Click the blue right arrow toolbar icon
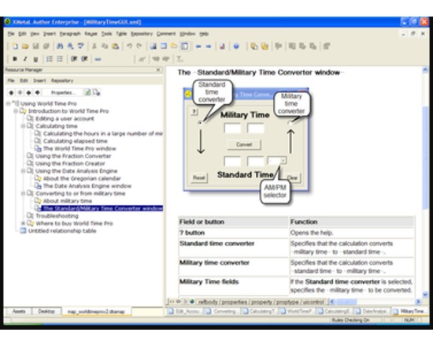The height and width of the screenshot is (347, 433). point(209,47)
